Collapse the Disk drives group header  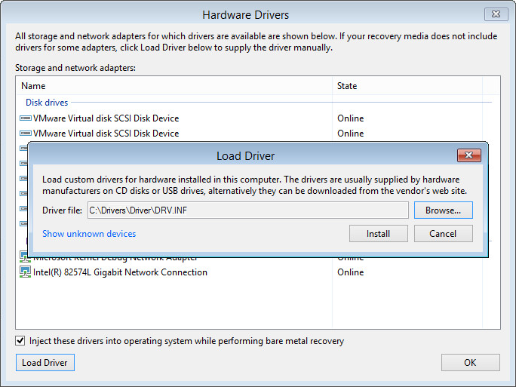pyautogui.click(x=47, y=103)
